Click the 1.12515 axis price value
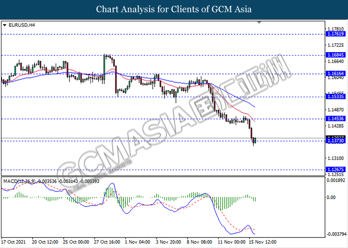Screen dimensions: 348x248 point(336,175)
